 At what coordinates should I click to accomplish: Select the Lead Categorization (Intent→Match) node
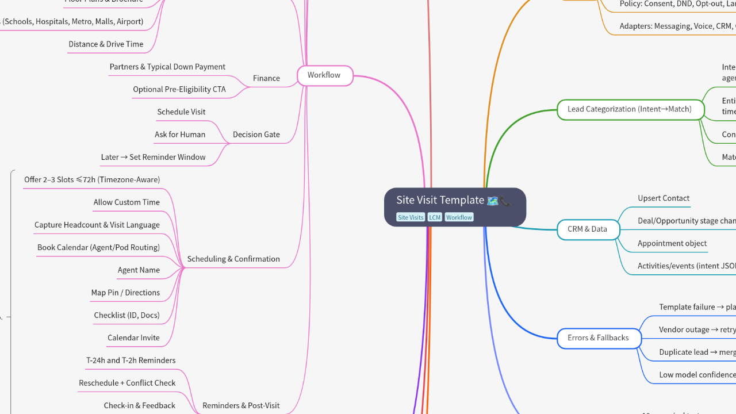[x=630, y=109]
